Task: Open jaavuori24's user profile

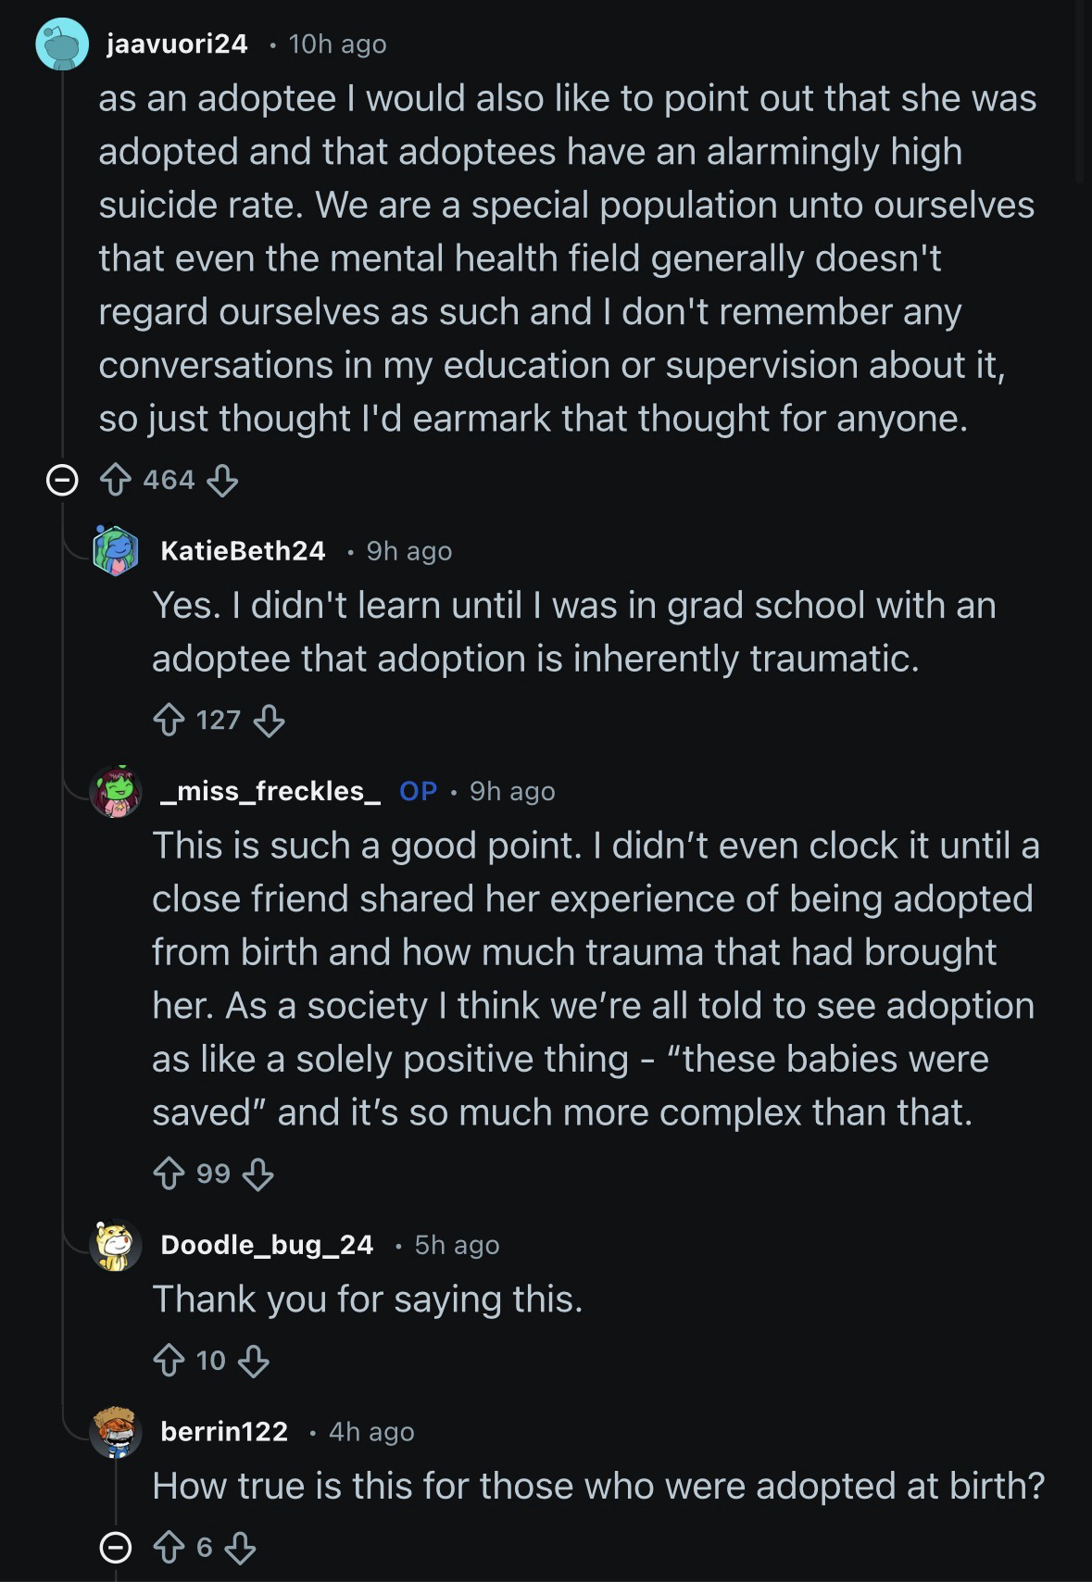Action: [x=177, y=44]
